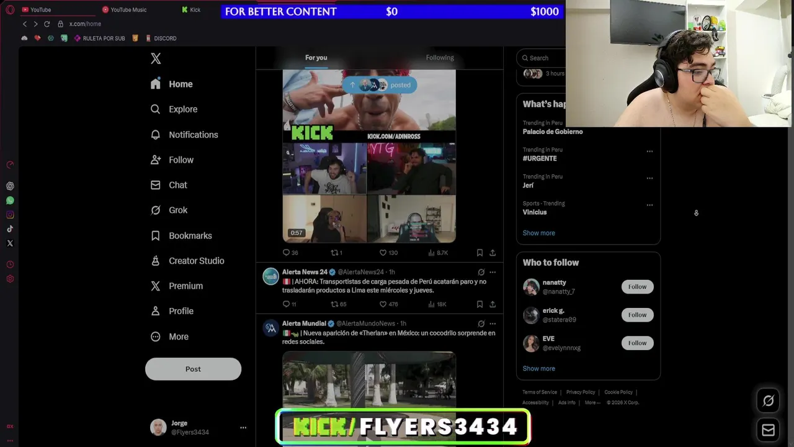Screen dimensions: 794x447
Task: Go back in browser toolbar
Action: tap(25, 24)
